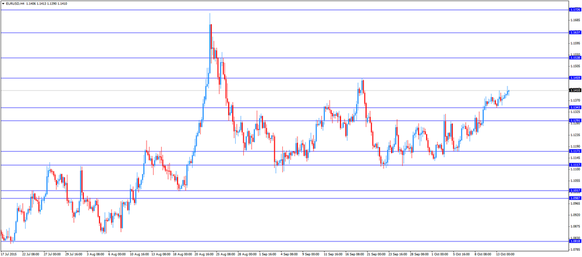Click the 17 Jul 2015 date label
The height and width of the screenshot is (257, 582).
9,255
